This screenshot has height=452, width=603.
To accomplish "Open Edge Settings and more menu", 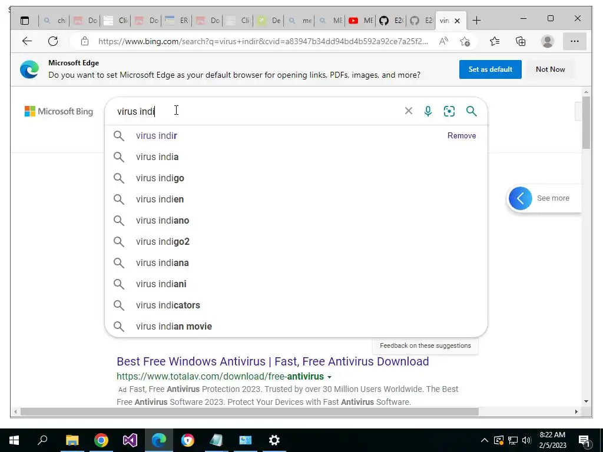I will (575, 41).
